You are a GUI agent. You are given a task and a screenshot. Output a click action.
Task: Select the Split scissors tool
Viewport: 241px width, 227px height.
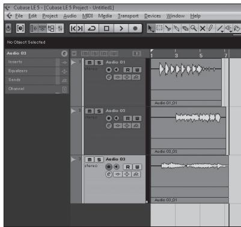point(168,28)
